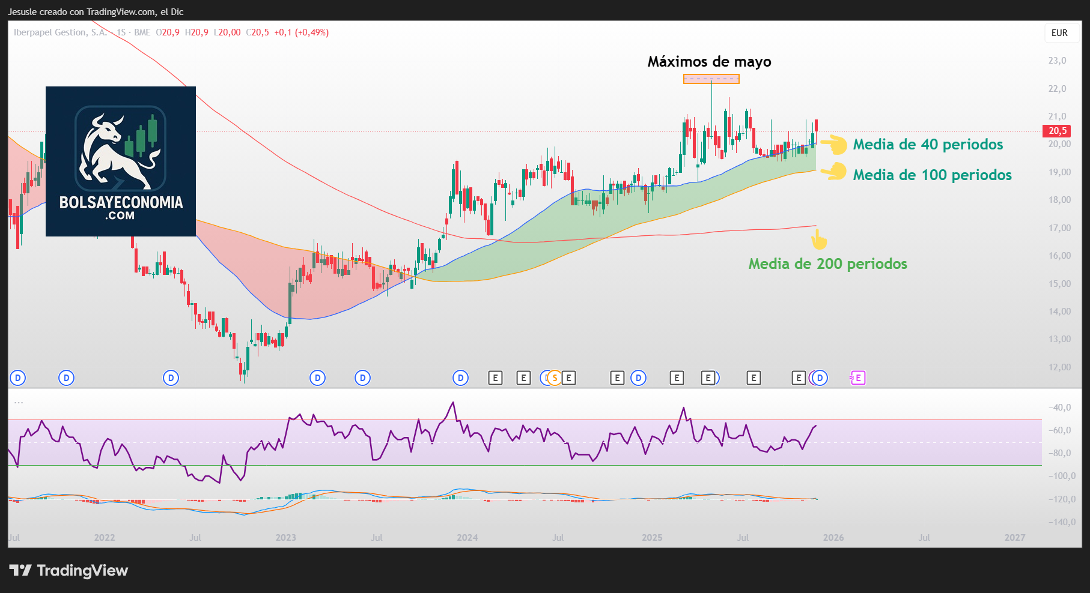1090x593 pixels.
Task: Select the orange rectangle at May highs
Action: (711, 79)
